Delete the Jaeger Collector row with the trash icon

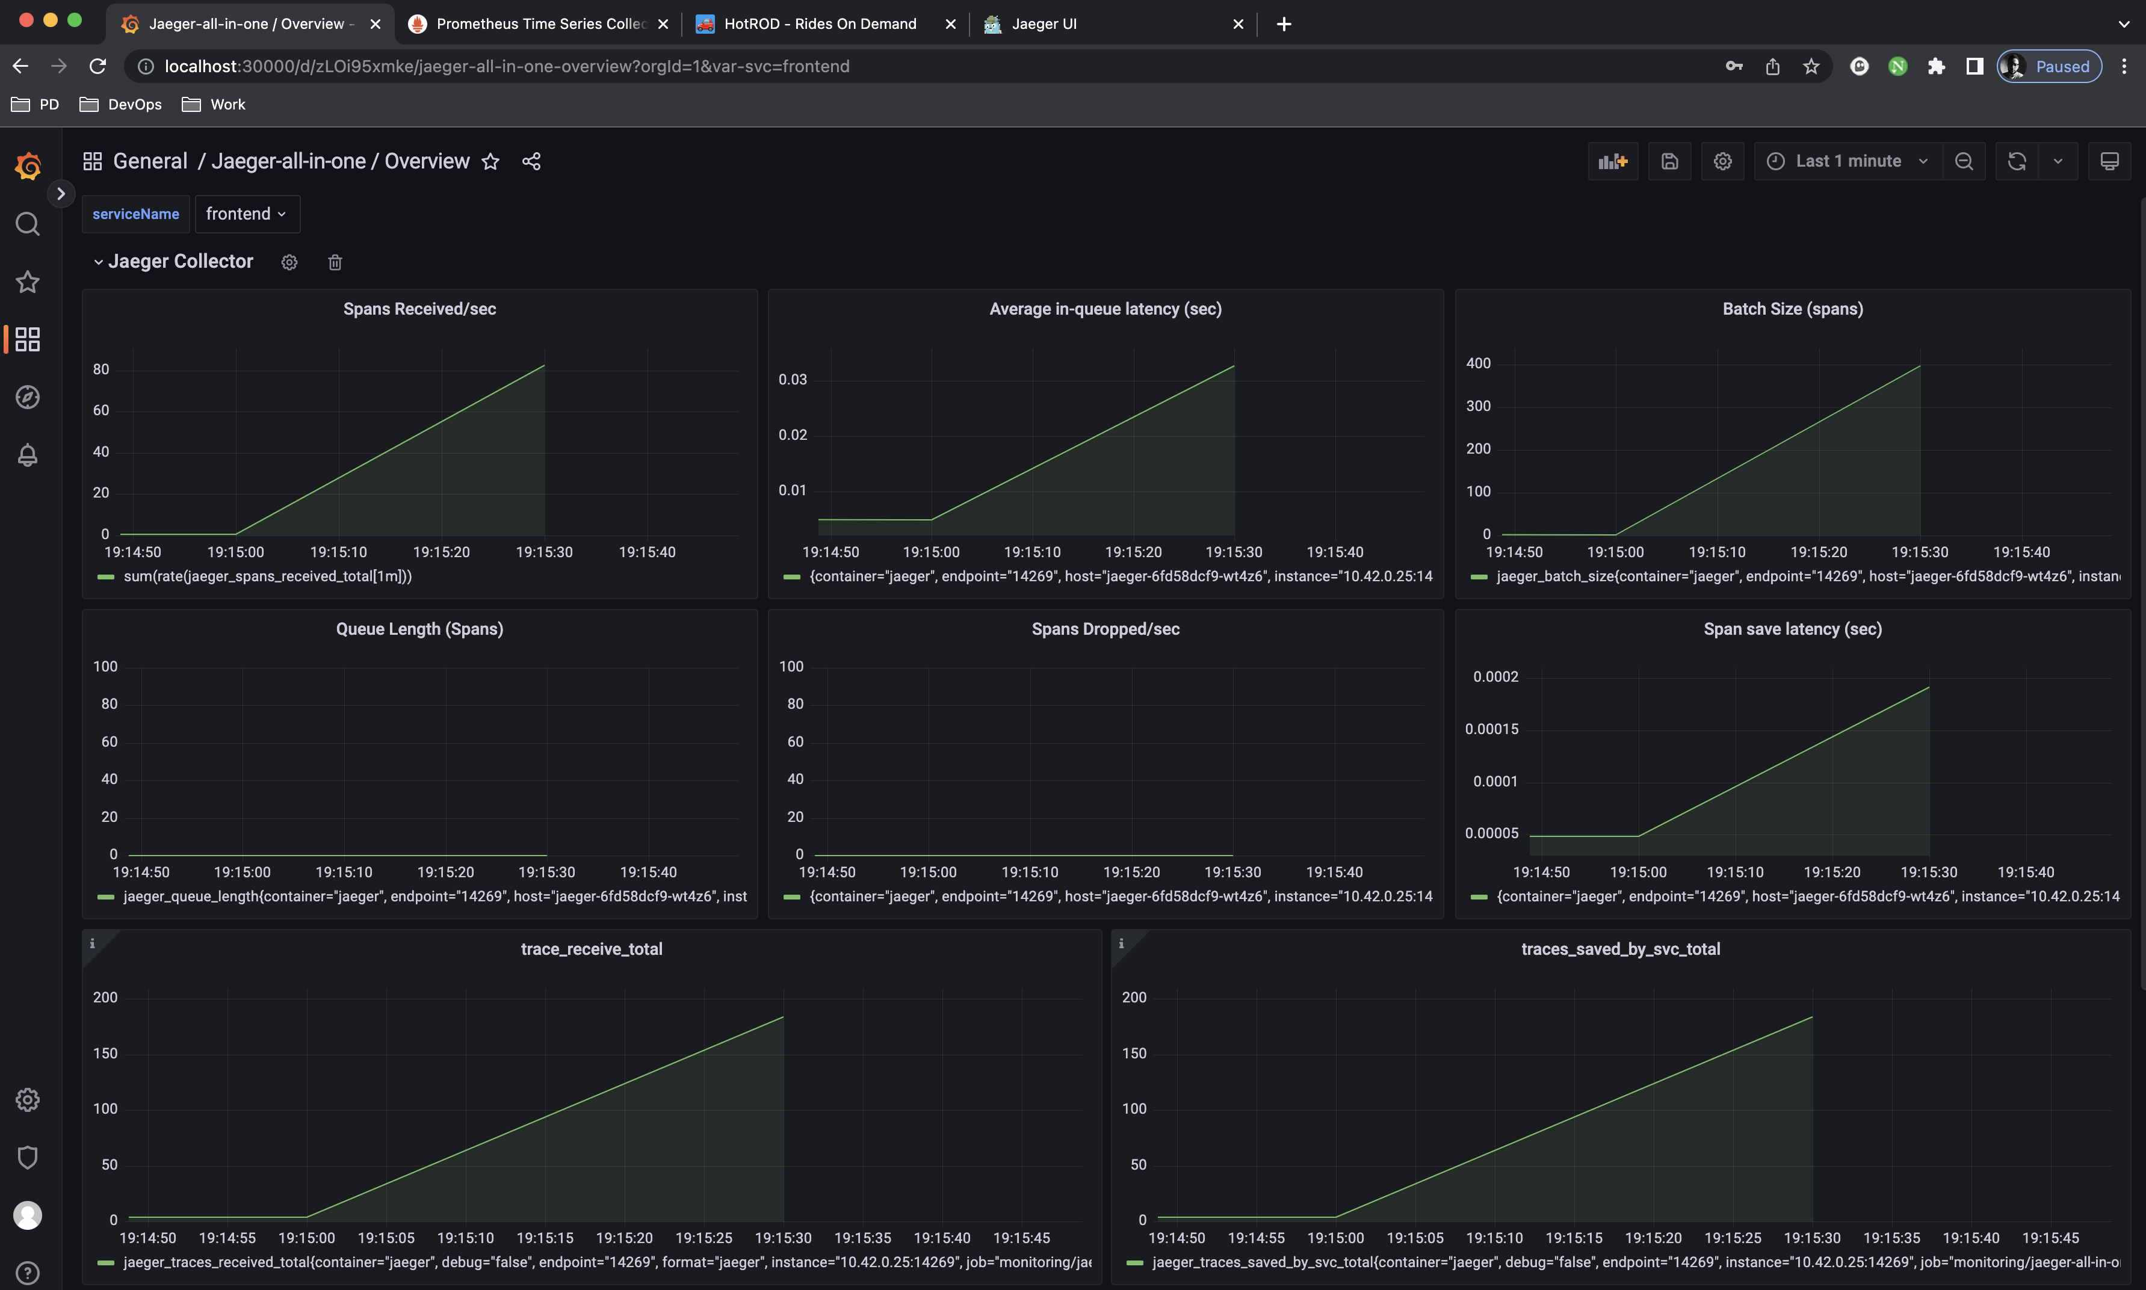(x=335, y=262)
